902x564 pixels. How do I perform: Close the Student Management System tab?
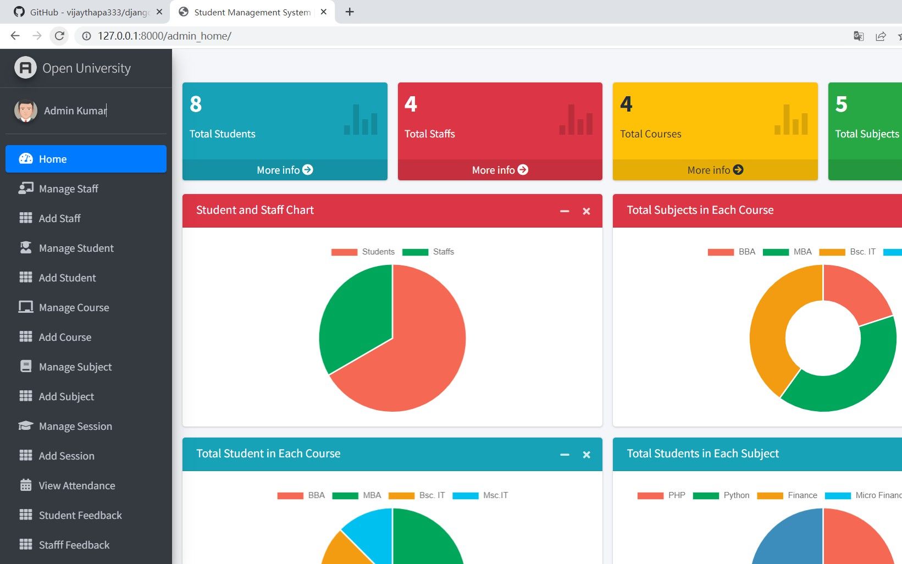click(x=324, y=12)
